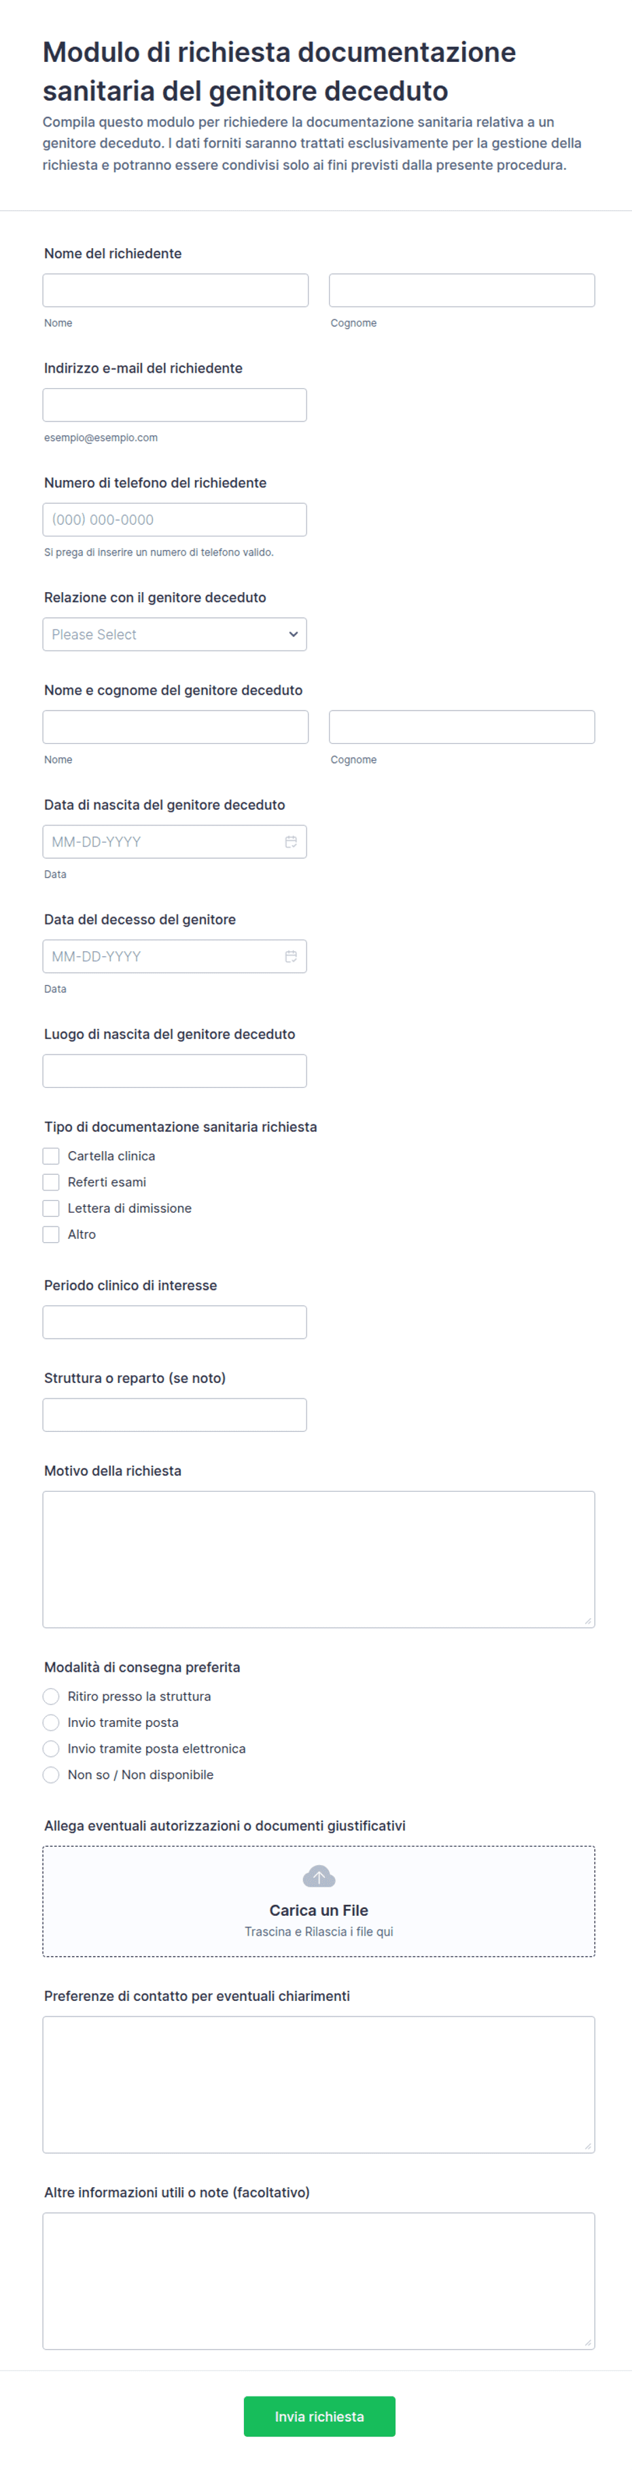
Task: Click the Motivo della richiesta text area
Action: 319,1559
